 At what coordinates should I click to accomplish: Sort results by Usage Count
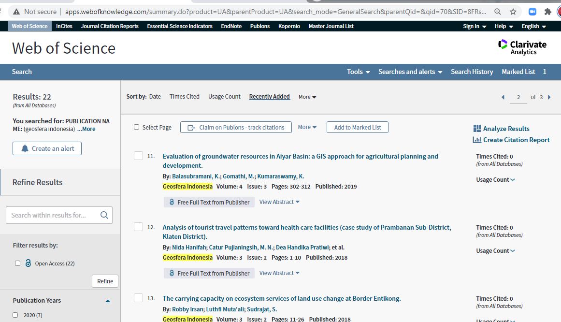coord(224,97)
